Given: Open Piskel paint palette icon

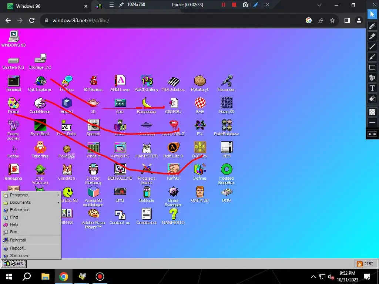Looking at the screenshot, I should tap(13, 105).
